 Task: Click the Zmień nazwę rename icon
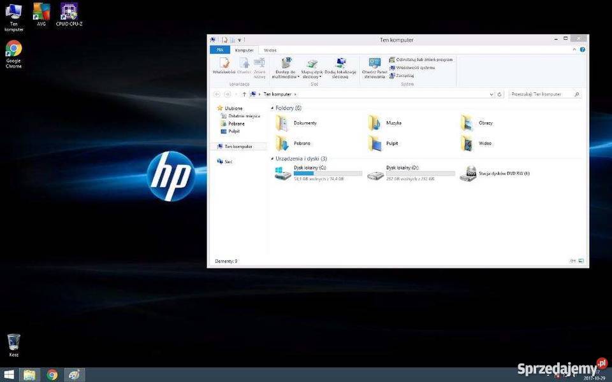tap(258, 67)
